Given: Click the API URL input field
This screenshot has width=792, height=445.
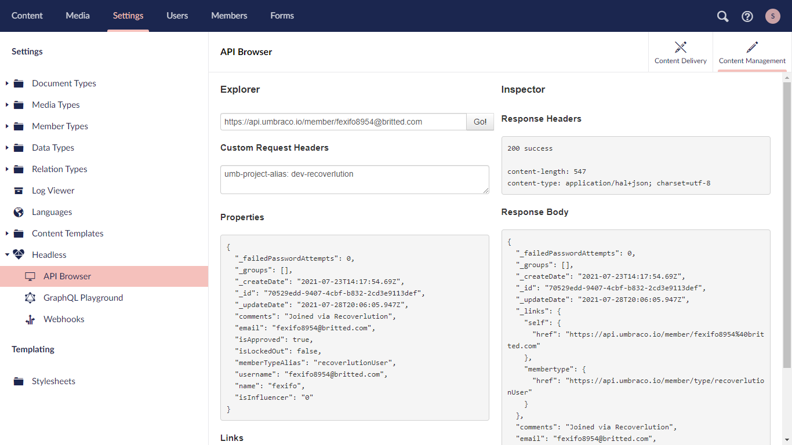Looking at the screenshot, I should pyautogui.click(x=343, y=122).
